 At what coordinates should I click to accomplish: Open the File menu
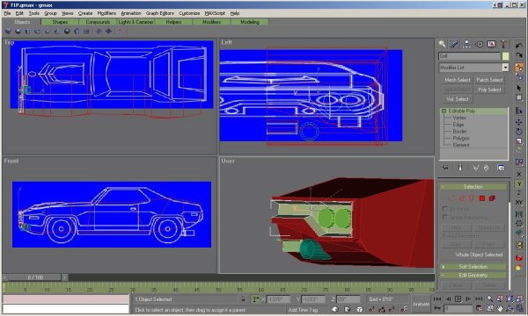7,13
